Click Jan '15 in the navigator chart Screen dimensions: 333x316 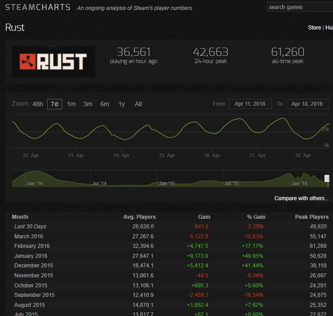(166, 183)
